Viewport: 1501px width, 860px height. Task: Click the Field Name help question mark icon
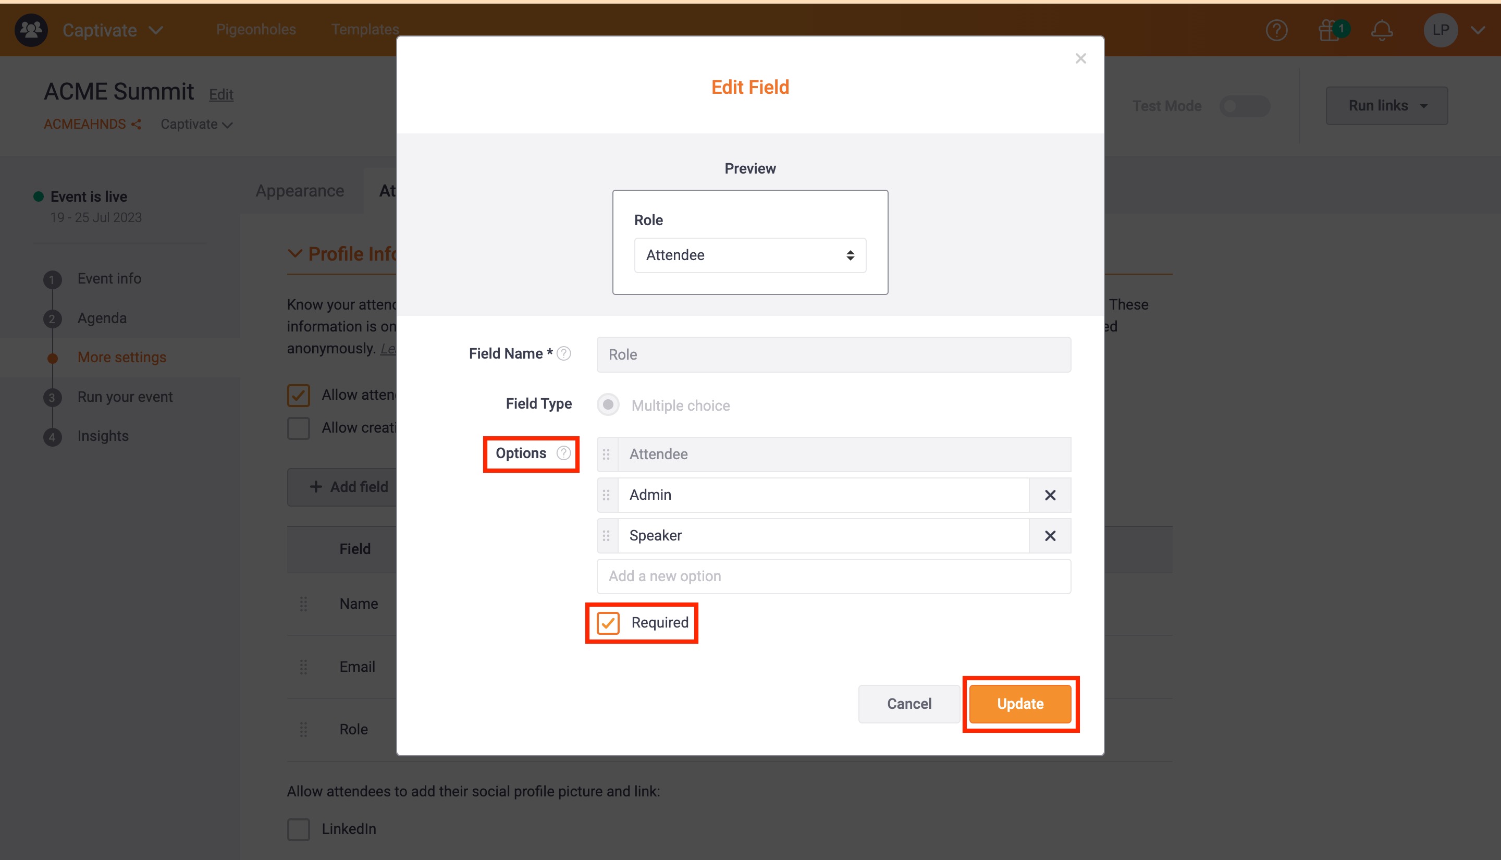(564, 353)
